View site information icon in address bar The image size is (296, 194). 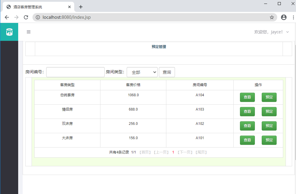click(x=38, y=17)
